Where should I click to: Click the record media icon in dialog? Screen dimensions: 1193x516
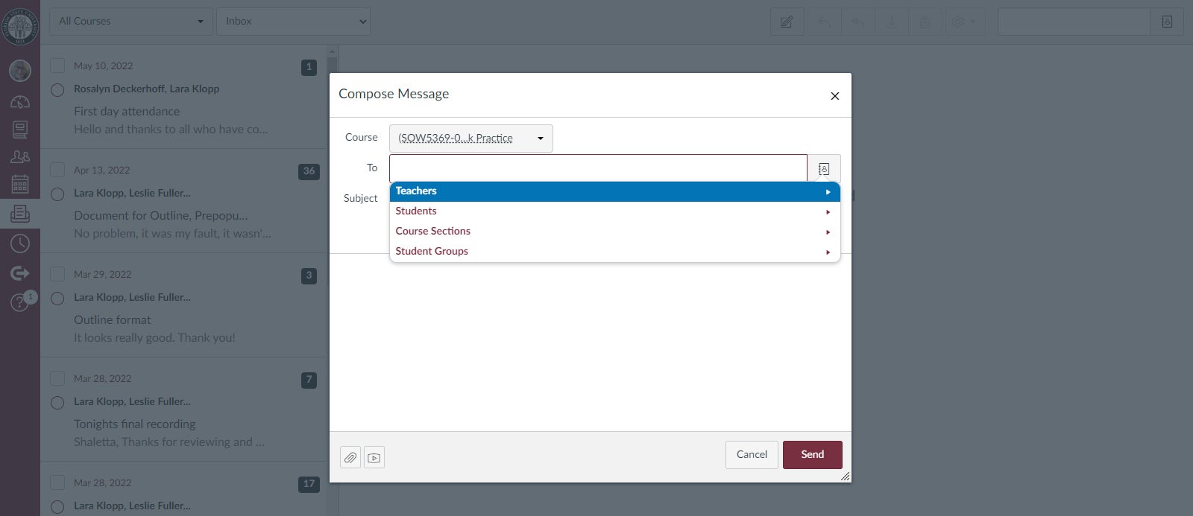374,457
